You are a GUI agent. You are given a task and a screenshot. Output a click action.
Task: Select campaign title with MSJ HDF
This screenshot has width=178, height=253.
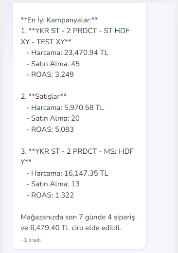[81, 151]
